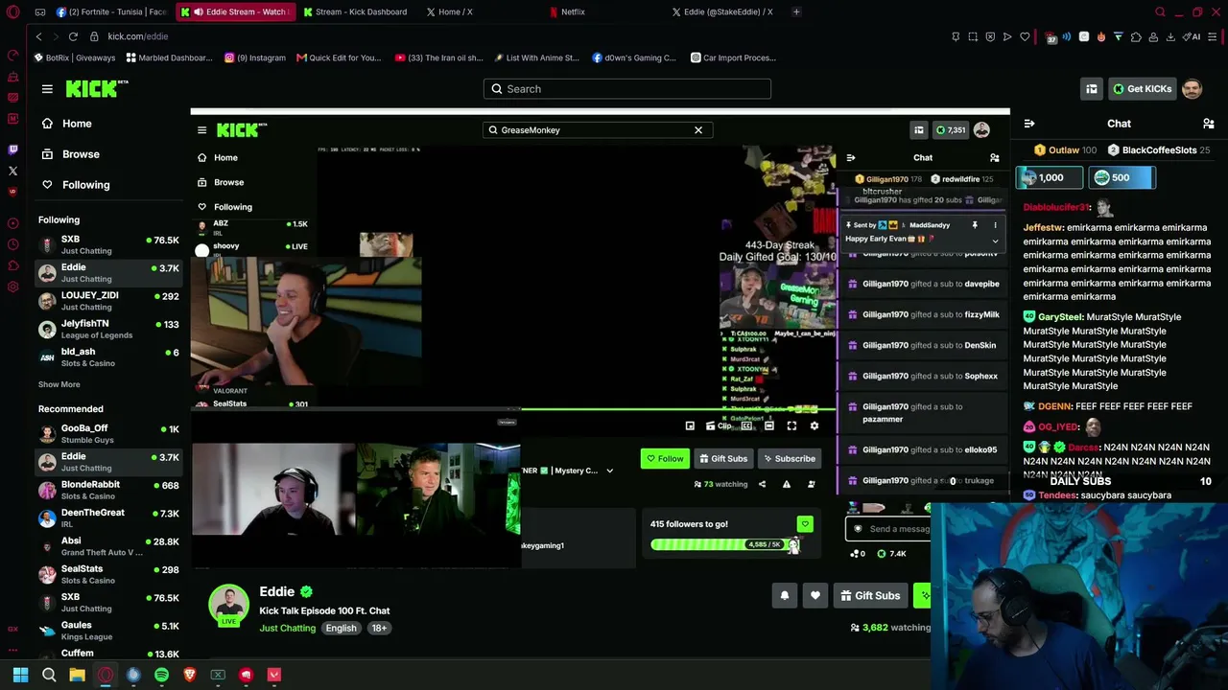Open the Kick inventory chest icon

(1092, 89)
